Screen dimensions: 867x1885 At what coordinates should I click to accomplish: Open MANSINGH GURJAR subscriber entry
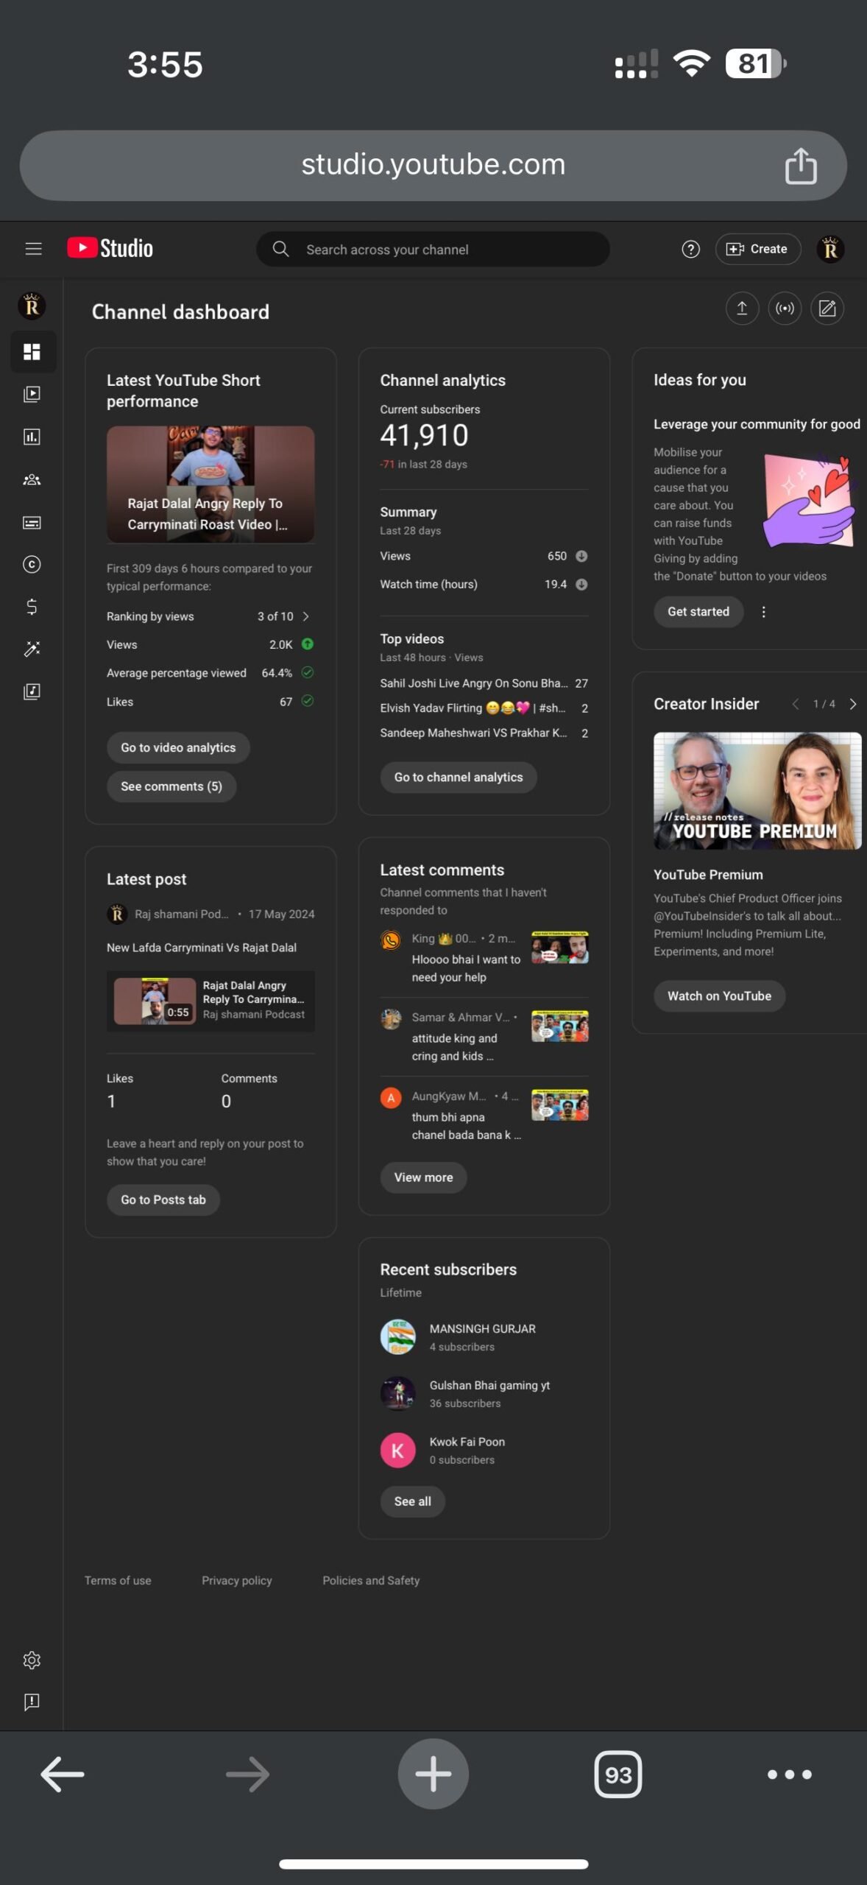tap(484, 1337)
